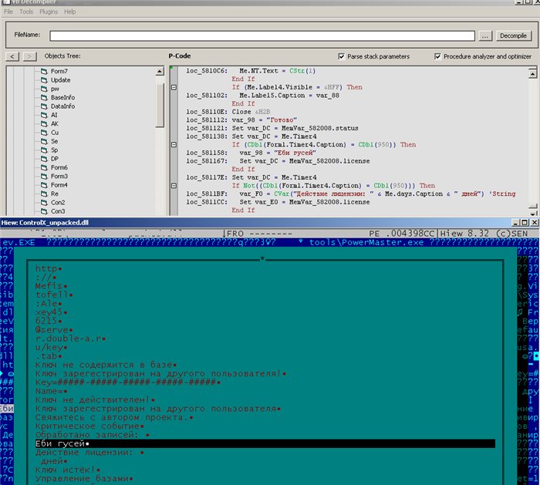
Task: Open the Plugins menu
Action: pos(48,12)
